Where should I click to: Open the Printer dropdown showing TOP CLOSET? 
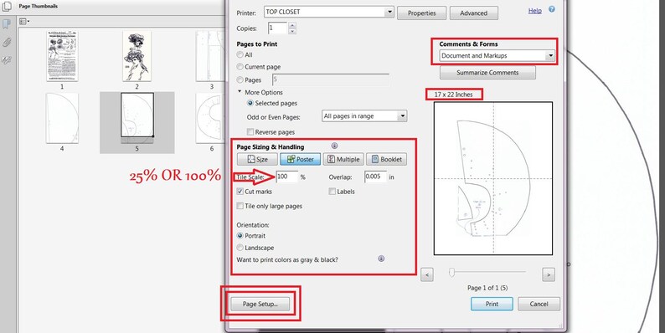coord(329,12)
